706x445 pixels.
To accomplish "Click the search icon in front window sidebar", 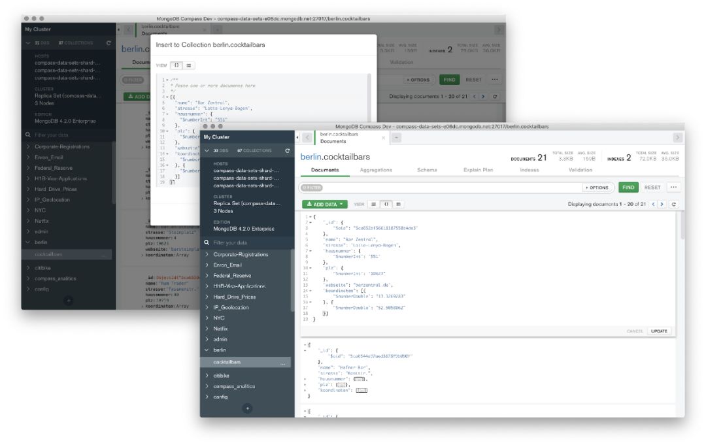I will point(207,242).
